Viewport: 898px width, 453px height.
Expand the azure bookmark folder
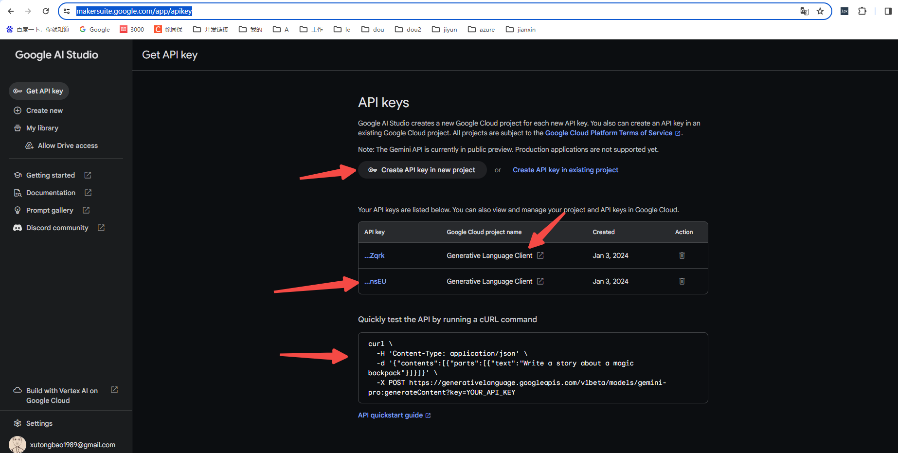[x=481, y=29]
